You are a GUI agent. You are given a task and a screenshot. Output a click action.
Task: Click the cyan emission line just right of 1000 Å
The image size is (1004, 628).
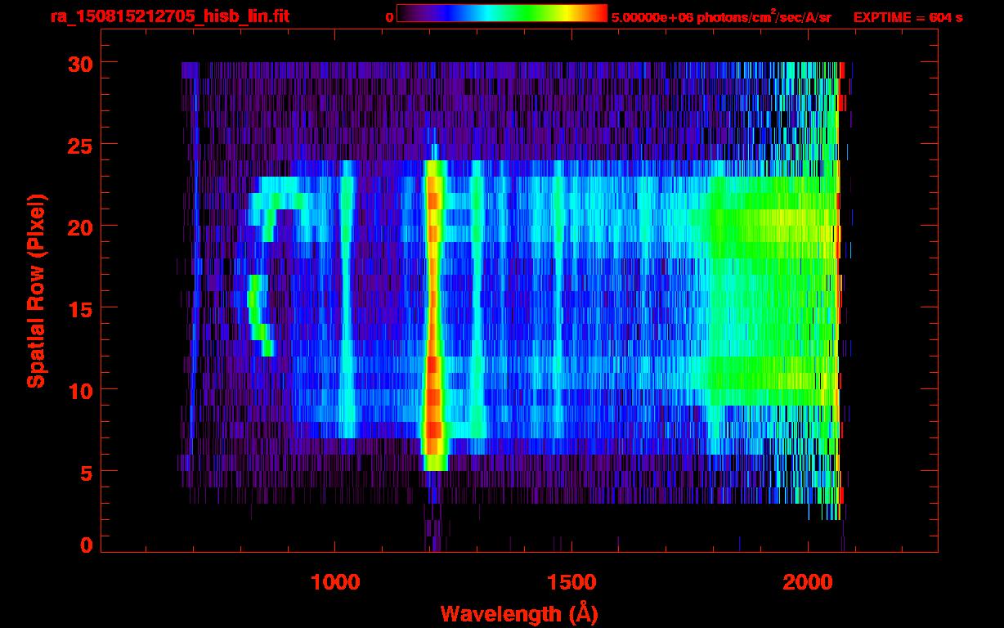click(347, 311)
